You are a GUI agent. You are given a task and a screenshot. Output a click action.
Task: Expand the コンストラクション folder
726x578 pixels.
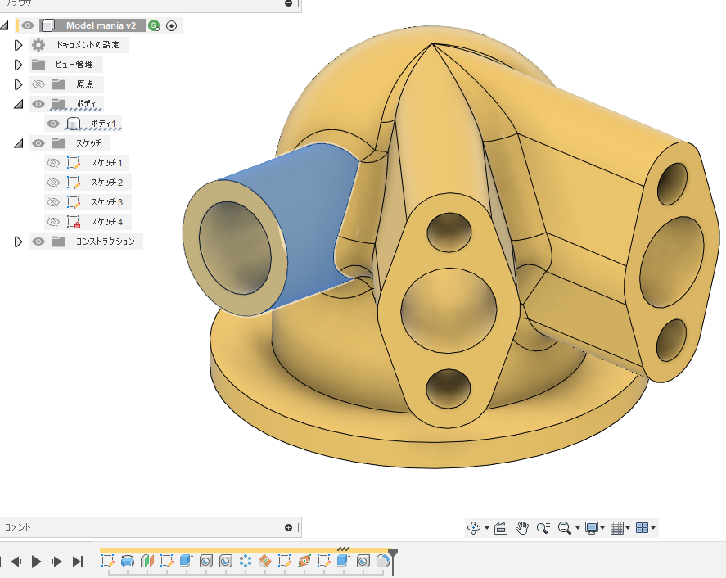(18, 241)
